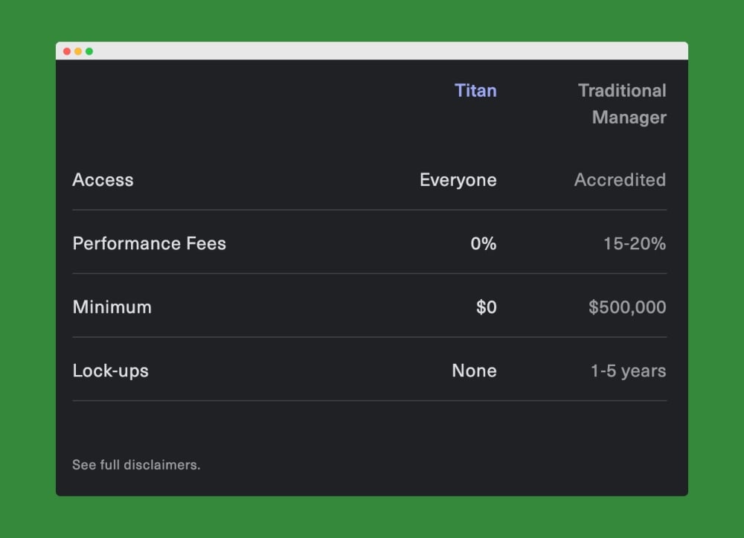Click the red close window dot

pos(67,51)
